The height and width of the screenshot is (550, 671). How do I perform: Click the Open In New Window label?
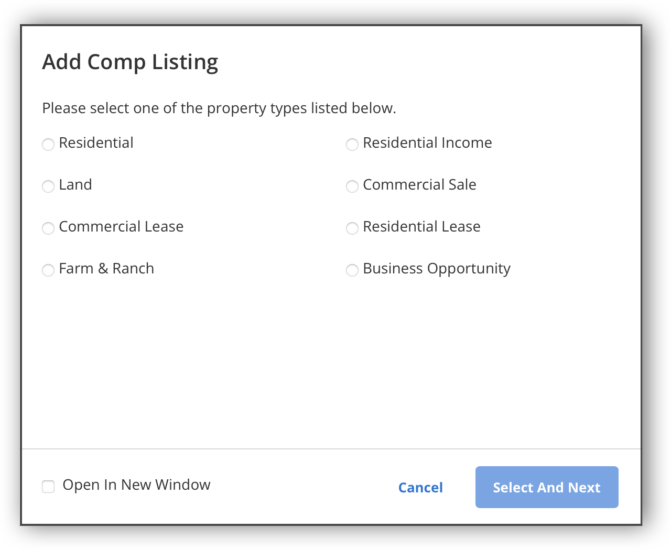136,485
